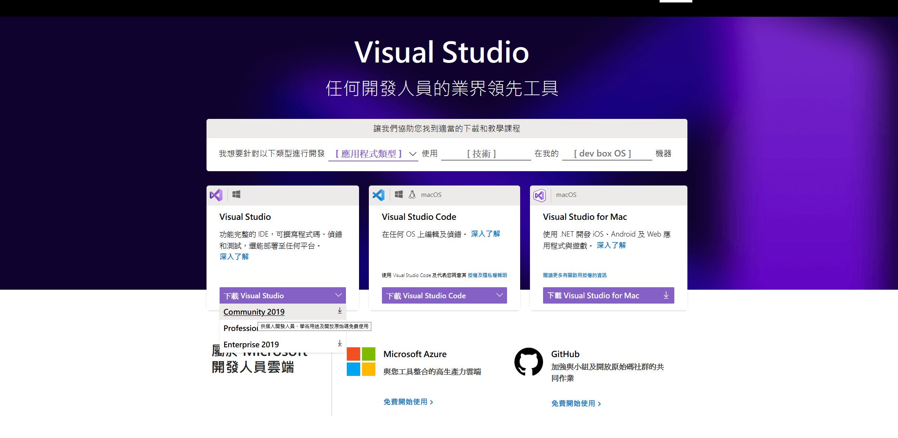Click the purple Visual Studio logo icon
Viewport: 898px width, 438px height.
(x=216, y=195)
